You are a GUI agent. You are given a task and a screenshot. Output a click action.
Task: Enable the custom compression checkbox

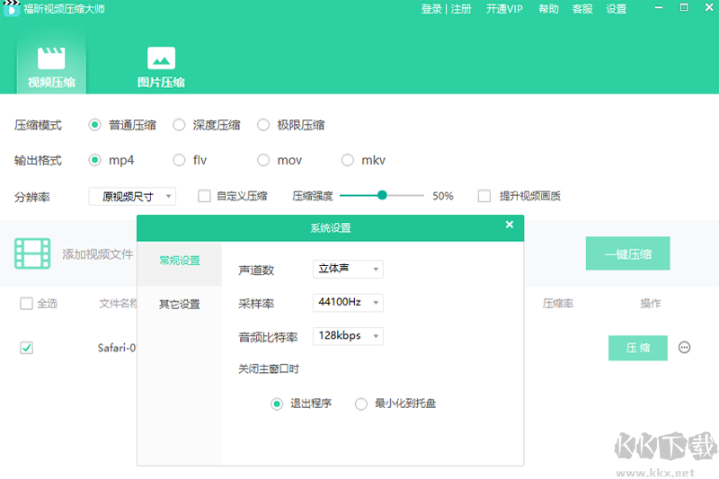coord(204,196)
